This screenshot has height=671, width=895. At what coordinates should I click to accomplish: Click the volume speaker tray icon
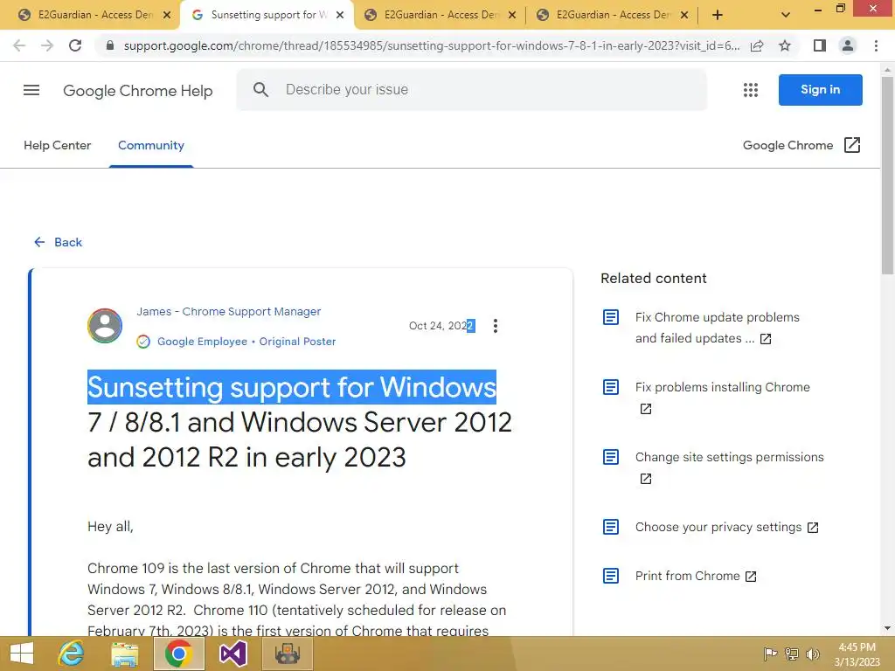812,654
